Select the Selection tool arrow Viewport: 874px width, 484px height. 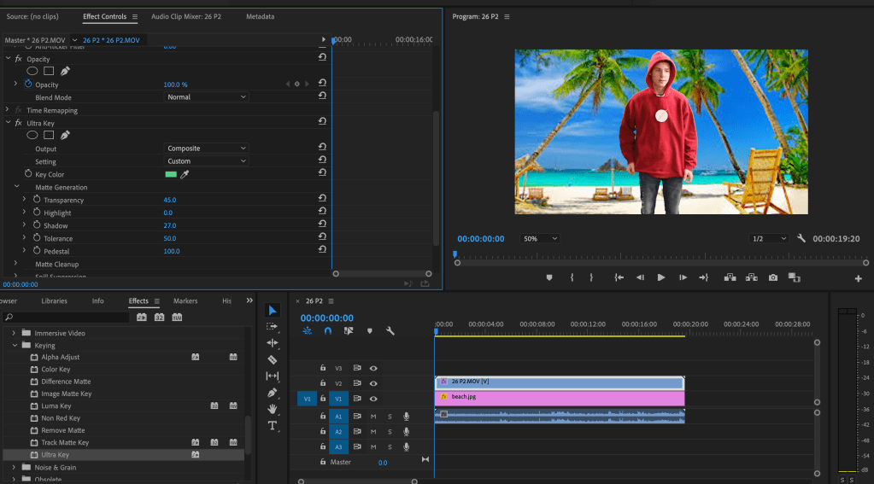(x=272, y=310)
